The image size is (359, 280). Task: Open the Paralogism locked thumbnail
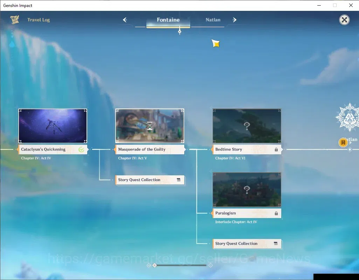coord(247,190)
